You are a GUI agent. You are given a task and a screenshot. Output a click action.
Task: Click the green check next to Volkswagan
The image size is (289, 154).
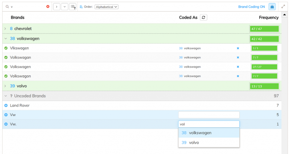6,58
